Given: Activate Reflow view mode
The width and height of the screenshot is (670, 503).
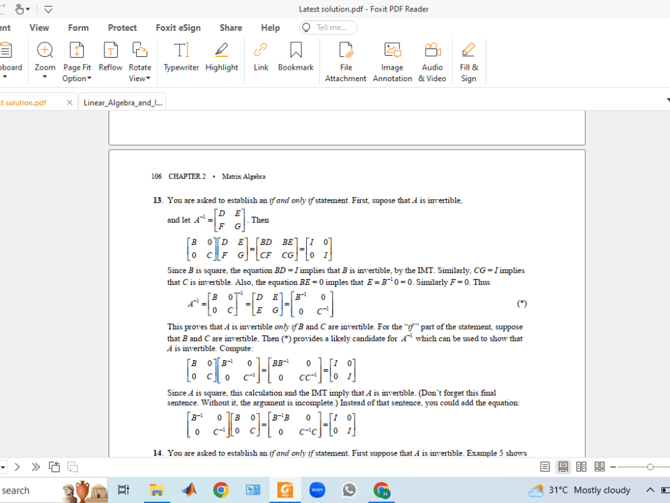Looking at the screenshot, I should 110,57.
